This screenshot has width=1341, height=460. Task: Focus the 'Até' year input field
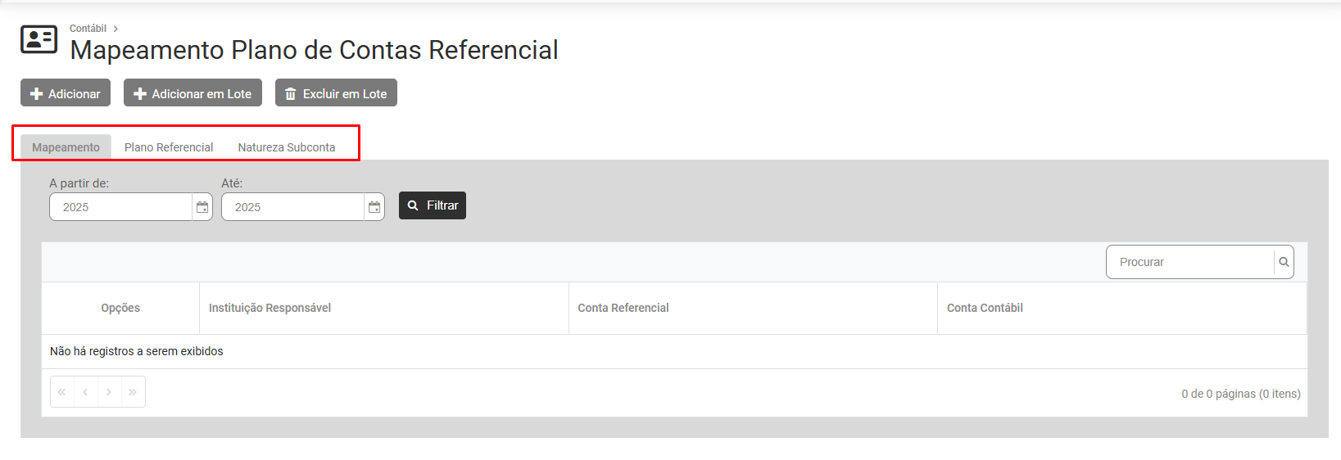pyautogui.click(x=292, y=207)
